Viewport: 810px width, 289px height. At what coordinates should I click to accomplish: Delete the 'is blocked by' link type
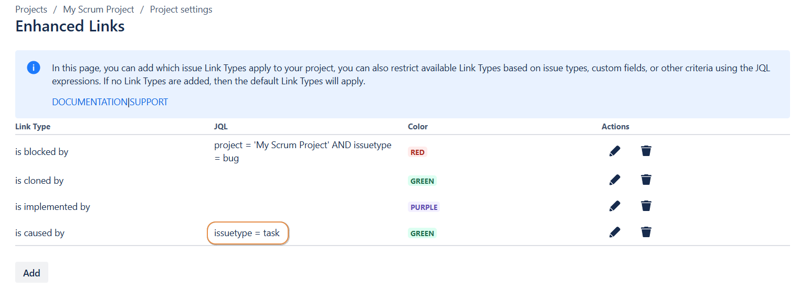(x=646, y=151)
